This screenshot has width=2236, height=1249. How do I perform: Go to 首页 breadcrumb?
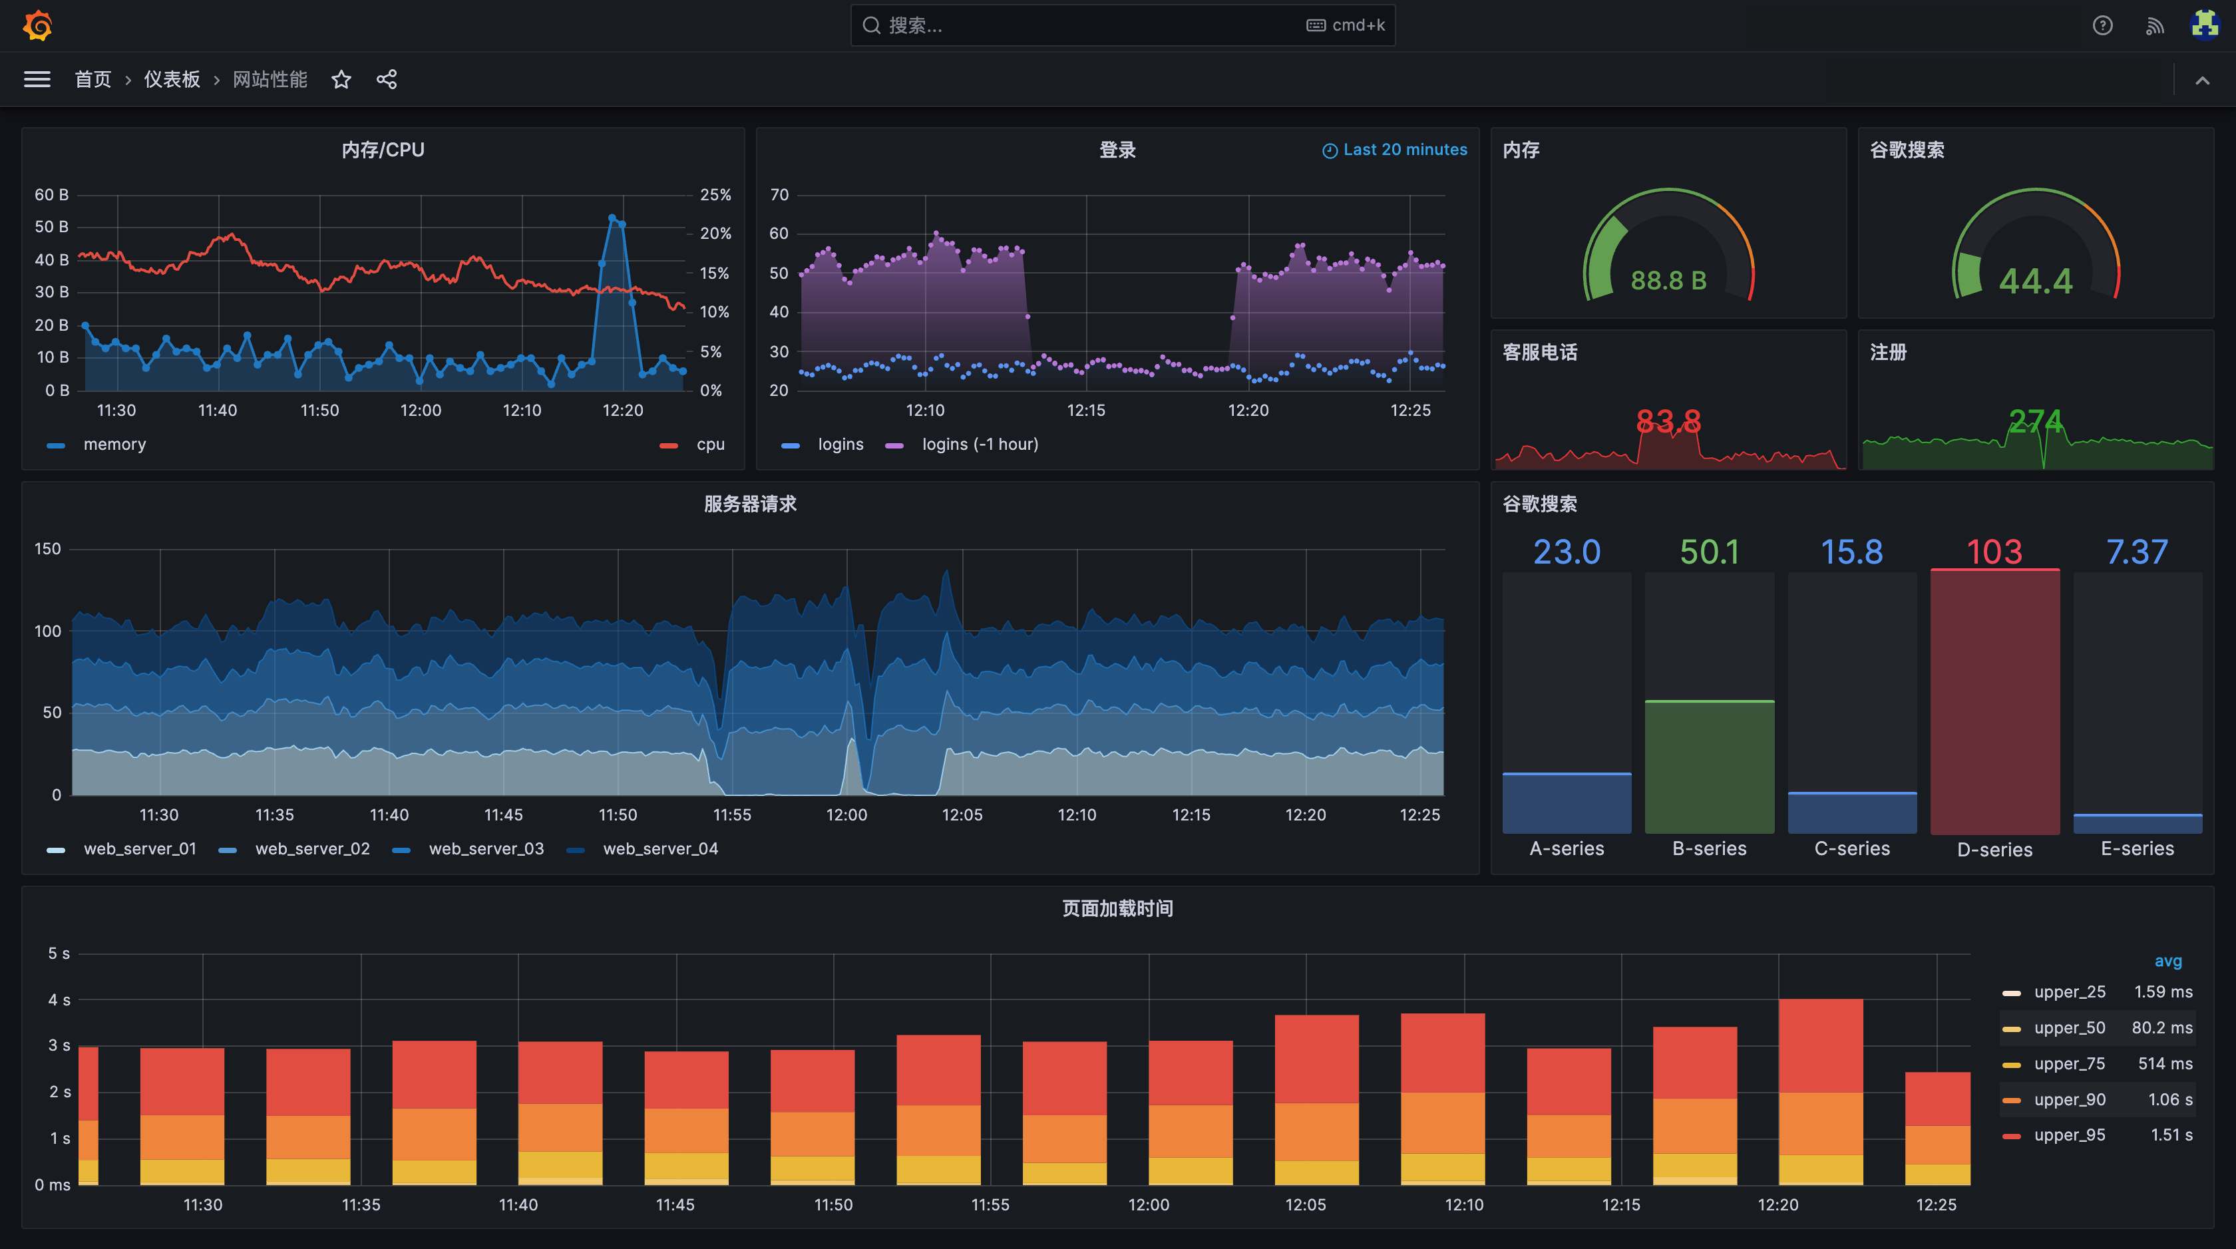click(x=93, y=80)
